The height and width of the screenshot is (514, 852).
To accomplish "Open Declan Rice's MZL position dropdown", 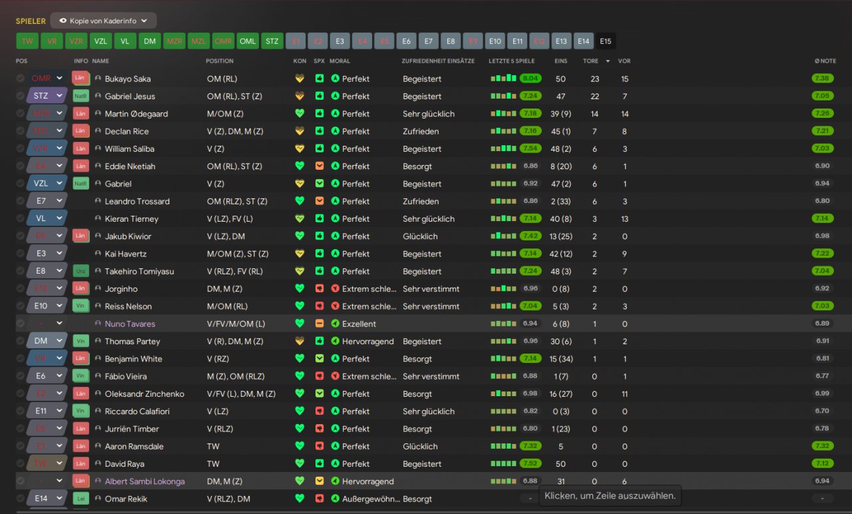I will click(47, 131).
